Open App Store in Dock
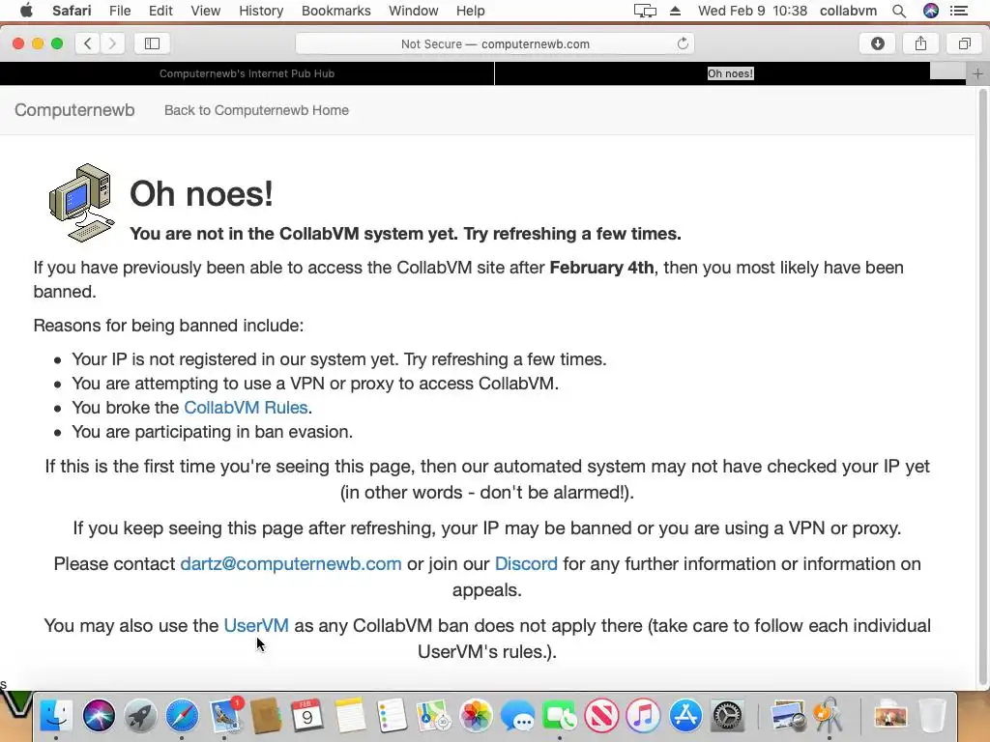This screenshot has height=742, width=990. [x=685, y=716]
